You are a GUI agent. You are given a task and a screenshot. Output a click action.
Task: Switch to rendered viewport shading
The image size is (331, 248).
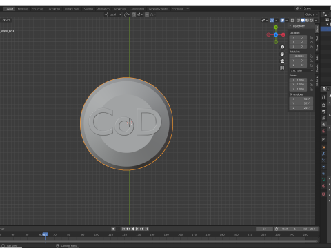(x=312, y=20)
